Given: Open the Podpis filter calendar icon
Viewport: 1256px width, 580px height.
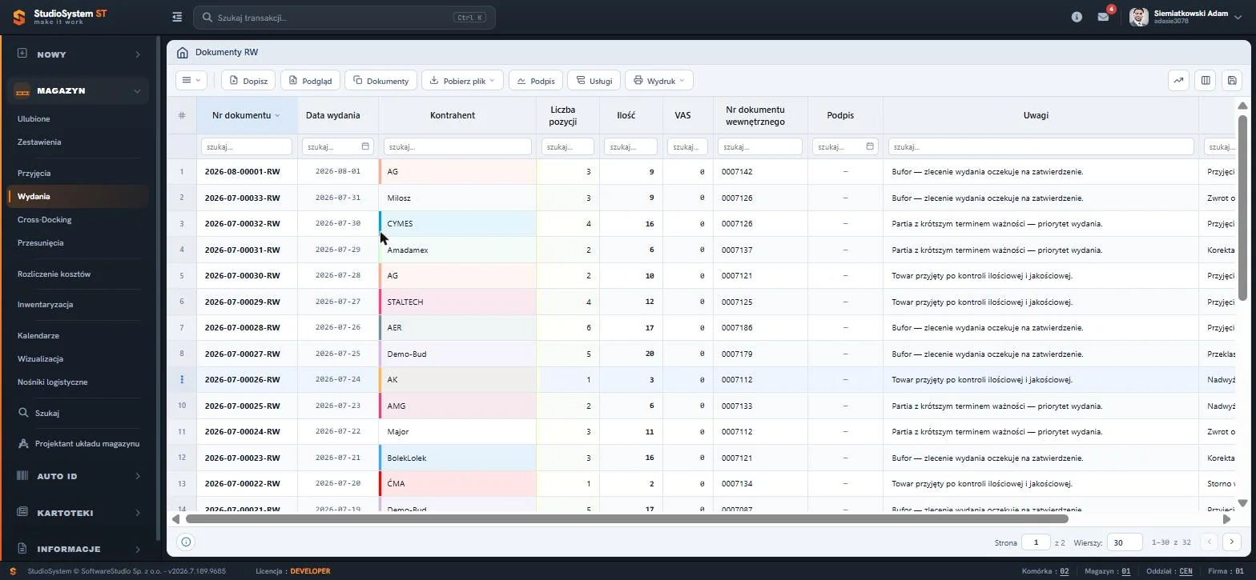Looking at the screenshot, I should point(870,146).
